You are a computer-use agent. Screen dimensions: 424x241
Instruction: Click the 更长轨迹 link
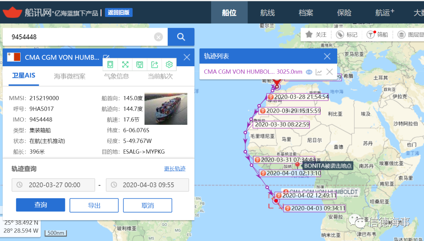coord(175,169)
